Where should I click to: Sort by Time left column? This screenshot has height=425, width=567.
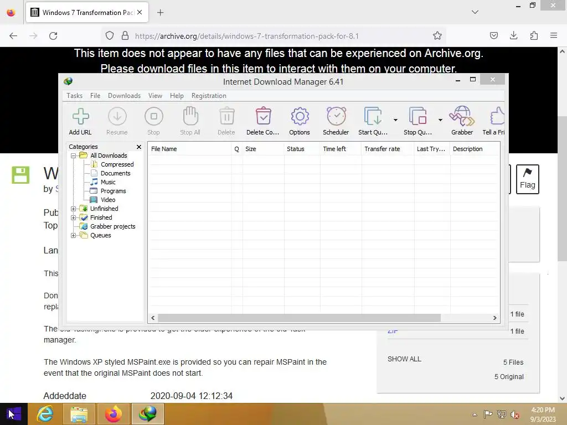(x=341, y=149)
